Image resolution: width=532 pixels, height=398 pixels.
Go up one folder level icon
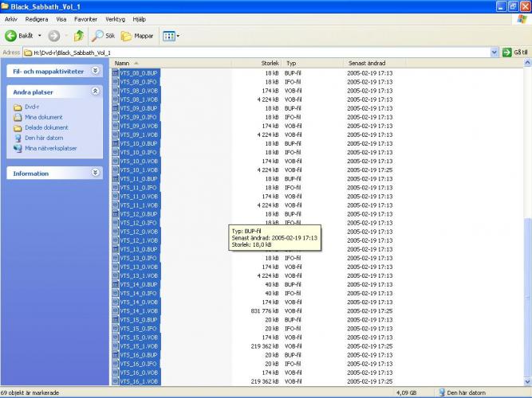pos(79,36)
